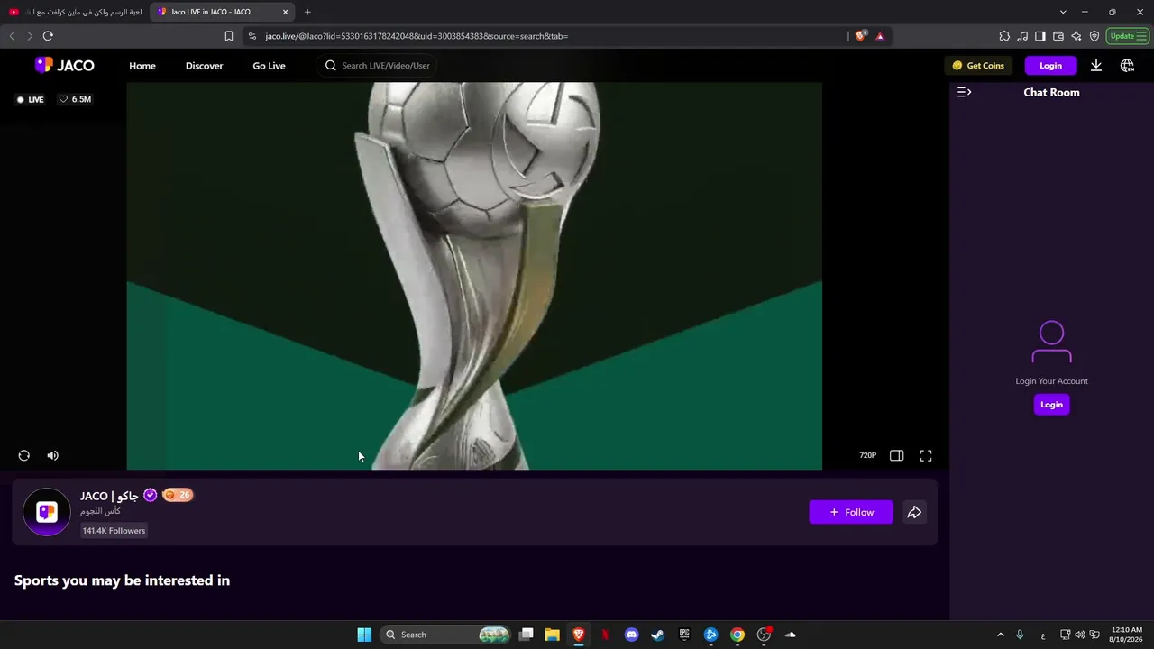Share the live stream
This screenshot has width=1154, height=649.
click(914, 512)
